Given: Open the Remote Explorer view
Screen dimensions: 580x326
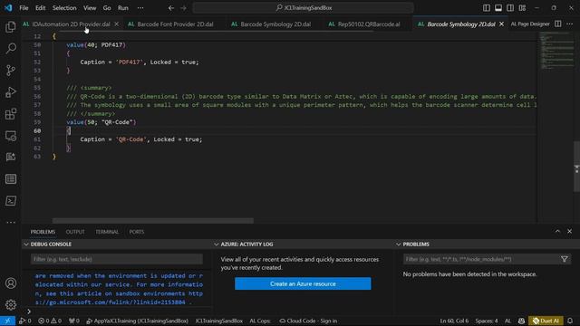Looking at the screenshot, I should click(x=11, y=136).
